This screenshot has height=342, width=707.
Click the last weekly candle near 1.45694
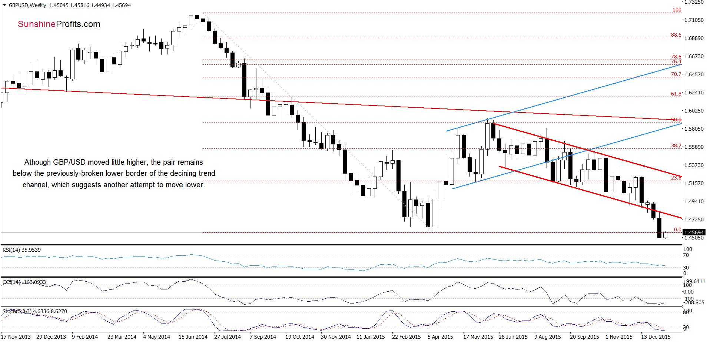[665, 235]
